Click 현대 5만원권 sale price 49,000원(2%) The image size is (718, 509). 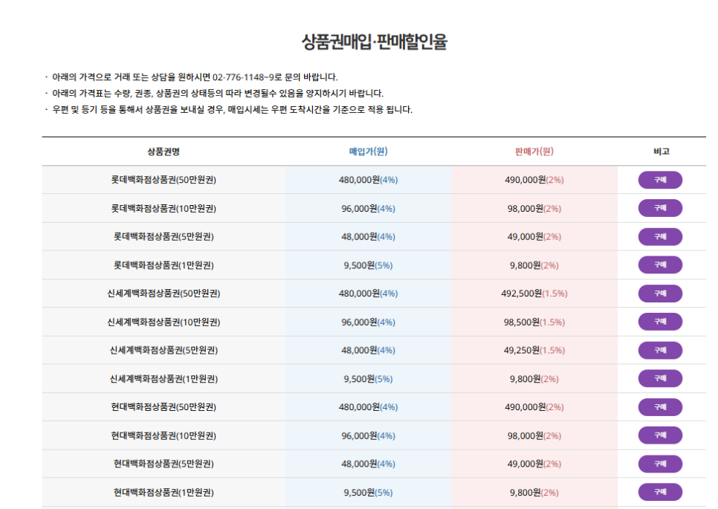coord(534,464)
